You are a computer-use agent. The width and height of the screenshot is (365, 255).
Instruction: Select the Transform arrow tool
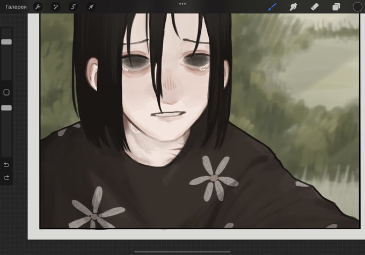pyautogui.click(x=91, y=7)
